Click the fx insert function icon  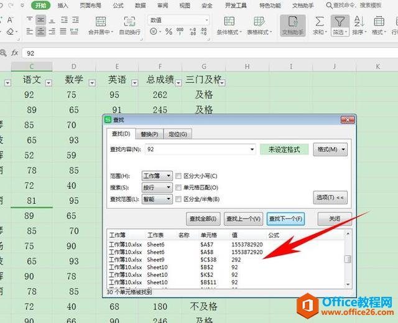click(15, 53)
